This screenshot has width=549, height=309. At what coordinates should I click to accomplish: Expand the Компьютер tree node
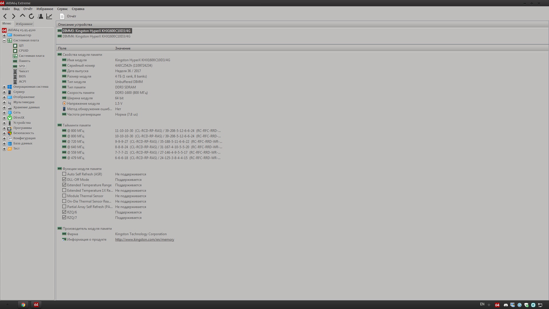point(4,35)
